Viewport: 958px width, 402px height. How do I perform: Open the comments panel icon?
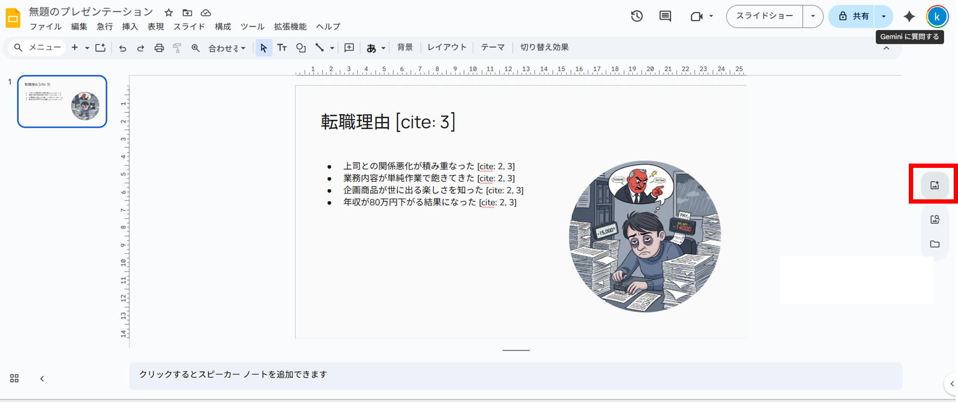tap(665, 16)
